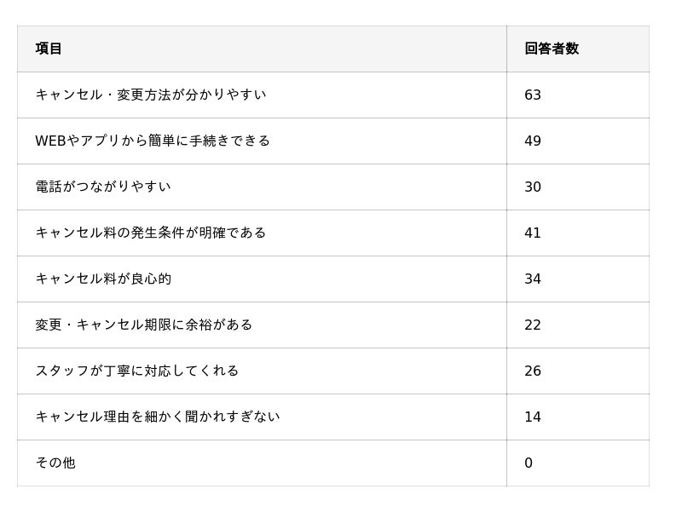
Task: Click the 回答者数 column header
Action: pos(552,49)
